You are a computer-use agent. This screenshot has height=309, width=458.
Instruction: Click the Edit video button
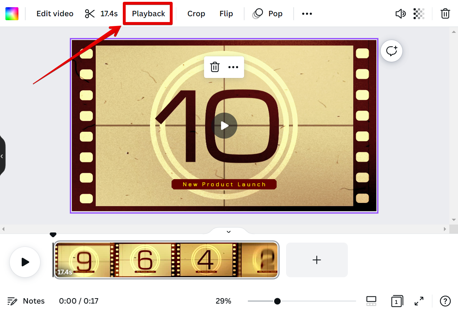(55, 14)
